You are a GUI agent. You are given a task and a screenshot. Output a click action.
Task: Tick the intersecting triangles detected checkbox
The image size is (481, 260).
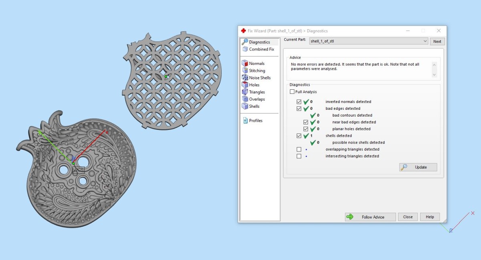(x=299, y=156)
